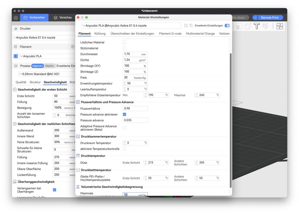The height and width of the screenshot is (213, 299).
Task: Click the home icon in the top bar
Action: coord(16,18)
